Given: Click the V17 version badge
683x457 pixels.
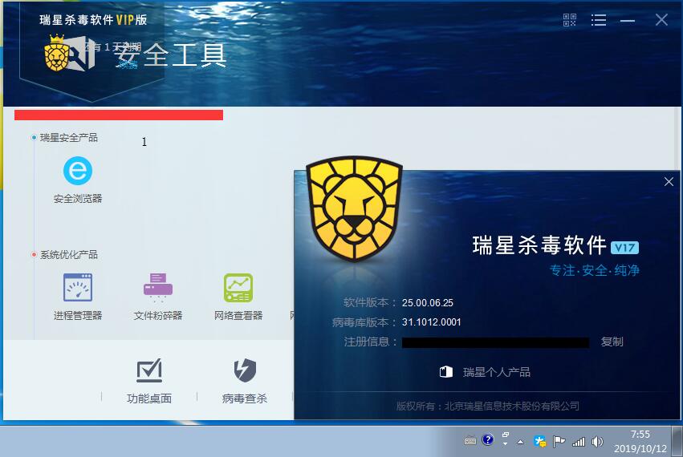Looking at the screenshot, I should pos(624,248).
